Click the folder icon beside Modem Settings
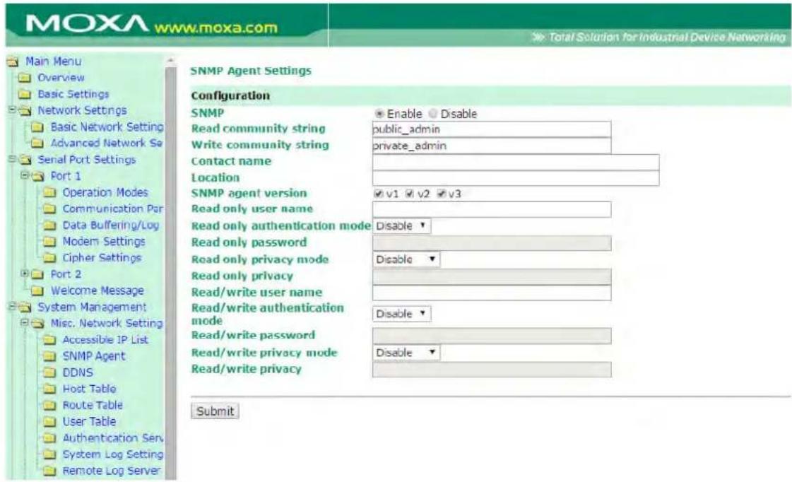 click(49, 242)
